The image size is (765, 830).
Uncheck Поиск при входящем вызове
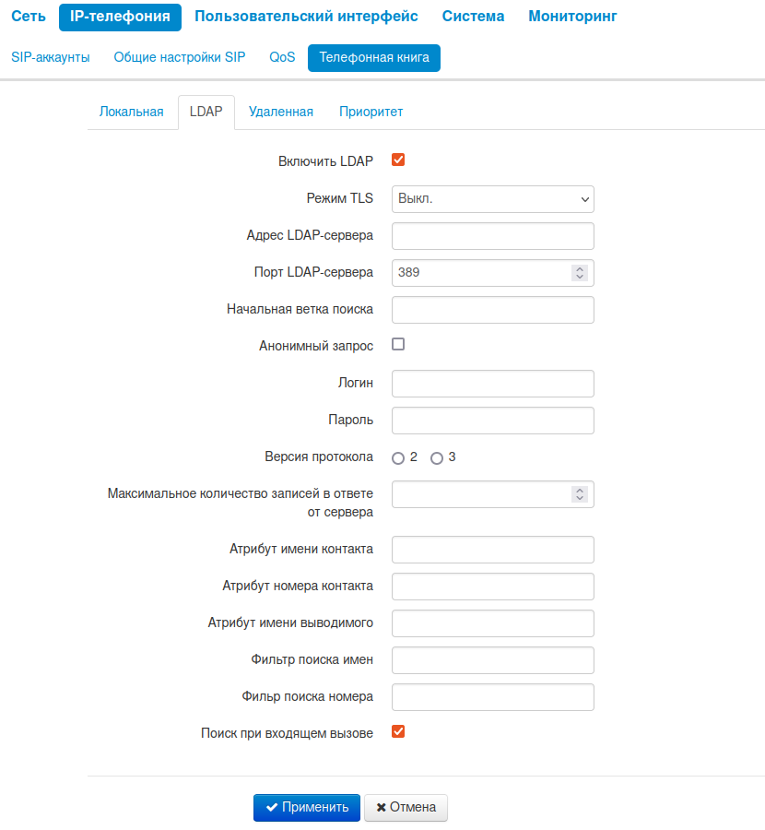pyautogui.click(x=398, y=732)
